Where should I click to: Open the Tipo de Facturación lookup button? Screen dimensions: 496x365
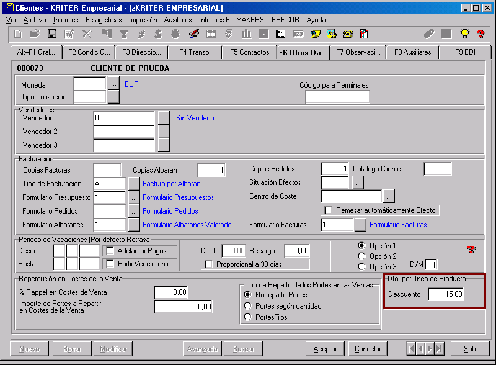pyautogui.click(x=134, y=184)
